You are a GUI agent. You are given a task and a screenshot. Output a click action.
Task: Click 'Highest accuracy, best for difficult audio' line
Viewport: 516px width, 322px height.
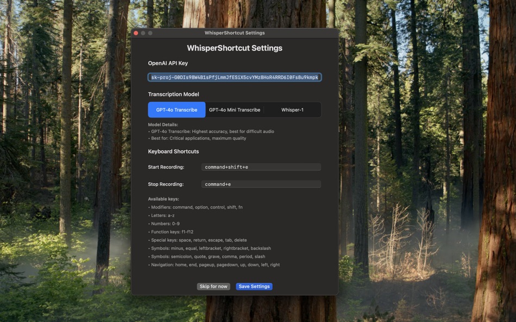click(x=211, y=131)
